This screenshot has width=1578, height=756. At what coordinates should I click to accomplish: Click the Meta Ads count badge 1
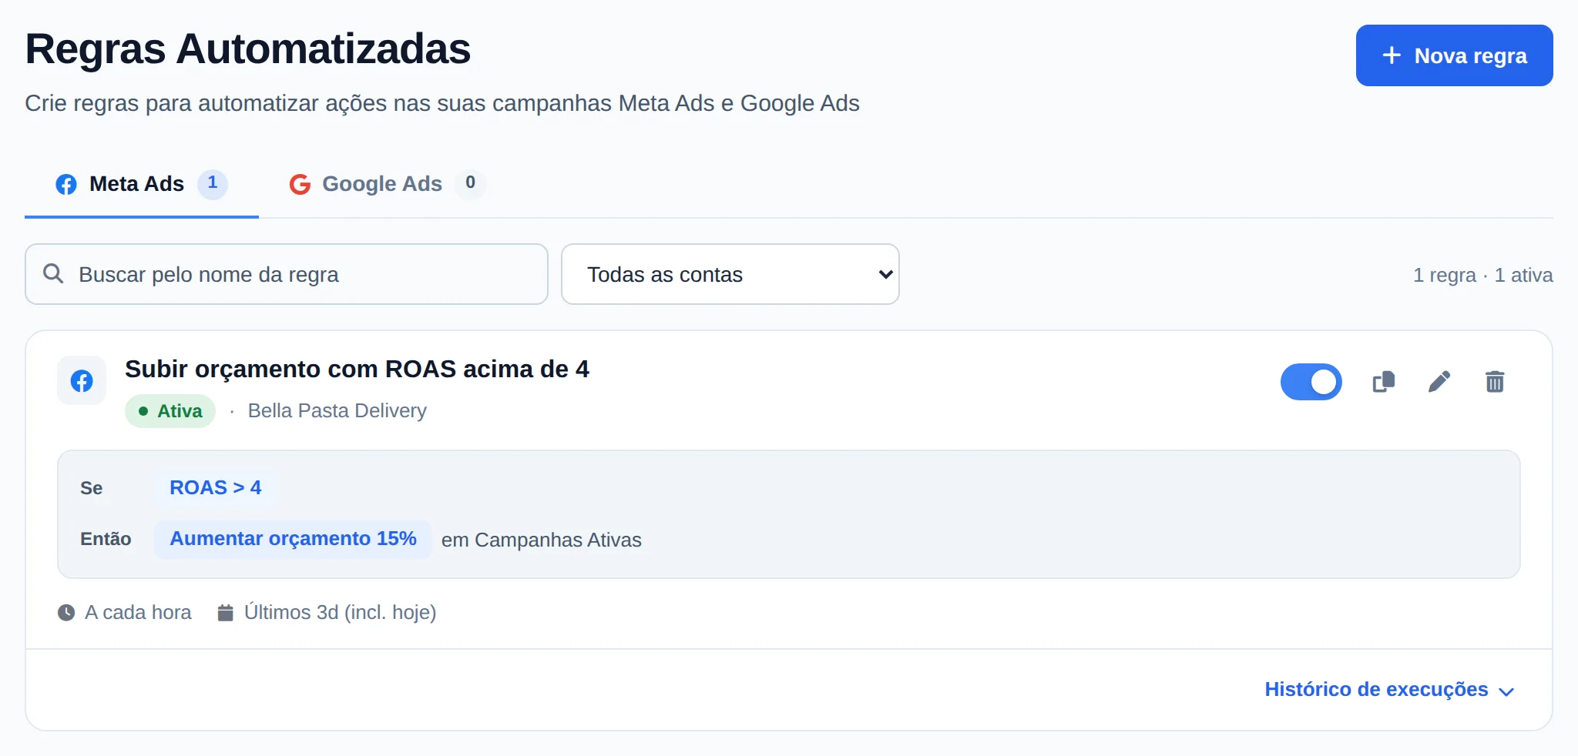pyautogui.click(x=213, y=183)
